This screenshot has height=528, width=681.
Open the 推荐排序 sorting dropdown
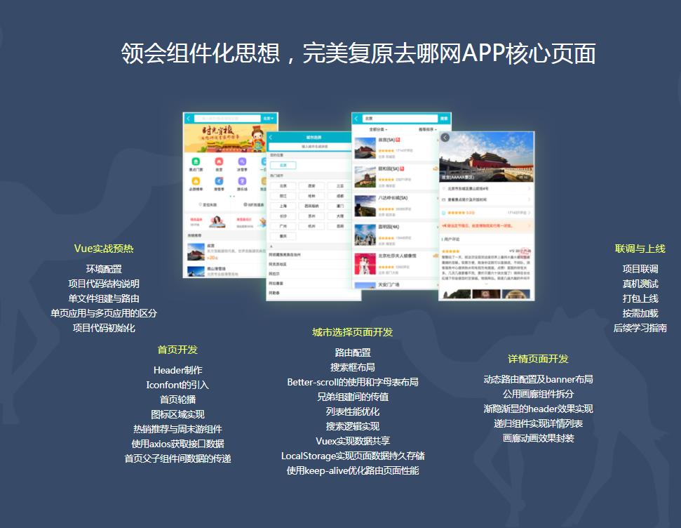coord(428,128)
